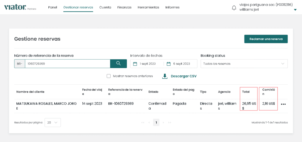This screenshot has height=142, width=302.
Task: Click the Agencia column header
Action: click(x=224, y=92)
